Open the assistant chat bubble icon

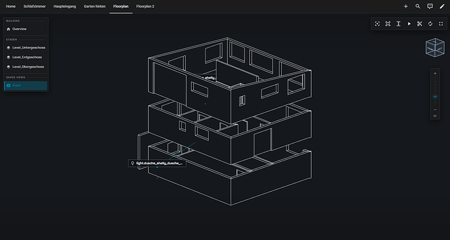point(430,7)
